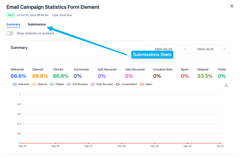This screenshot has height=158, width=240.
Task: Toggle the Spam legend series
Action: pos(146,84)
